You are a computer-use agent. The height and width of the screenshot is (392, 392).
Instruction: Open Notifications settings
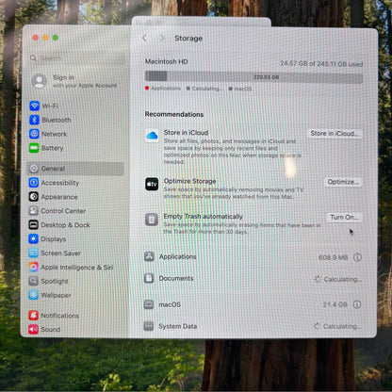(54, 315)
